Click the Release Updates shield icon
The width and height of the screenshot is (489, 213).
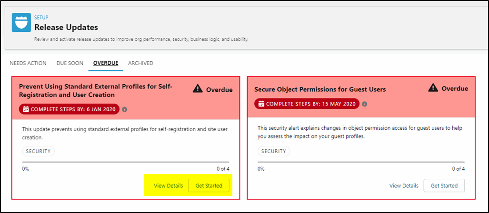(x=21, y=23)
